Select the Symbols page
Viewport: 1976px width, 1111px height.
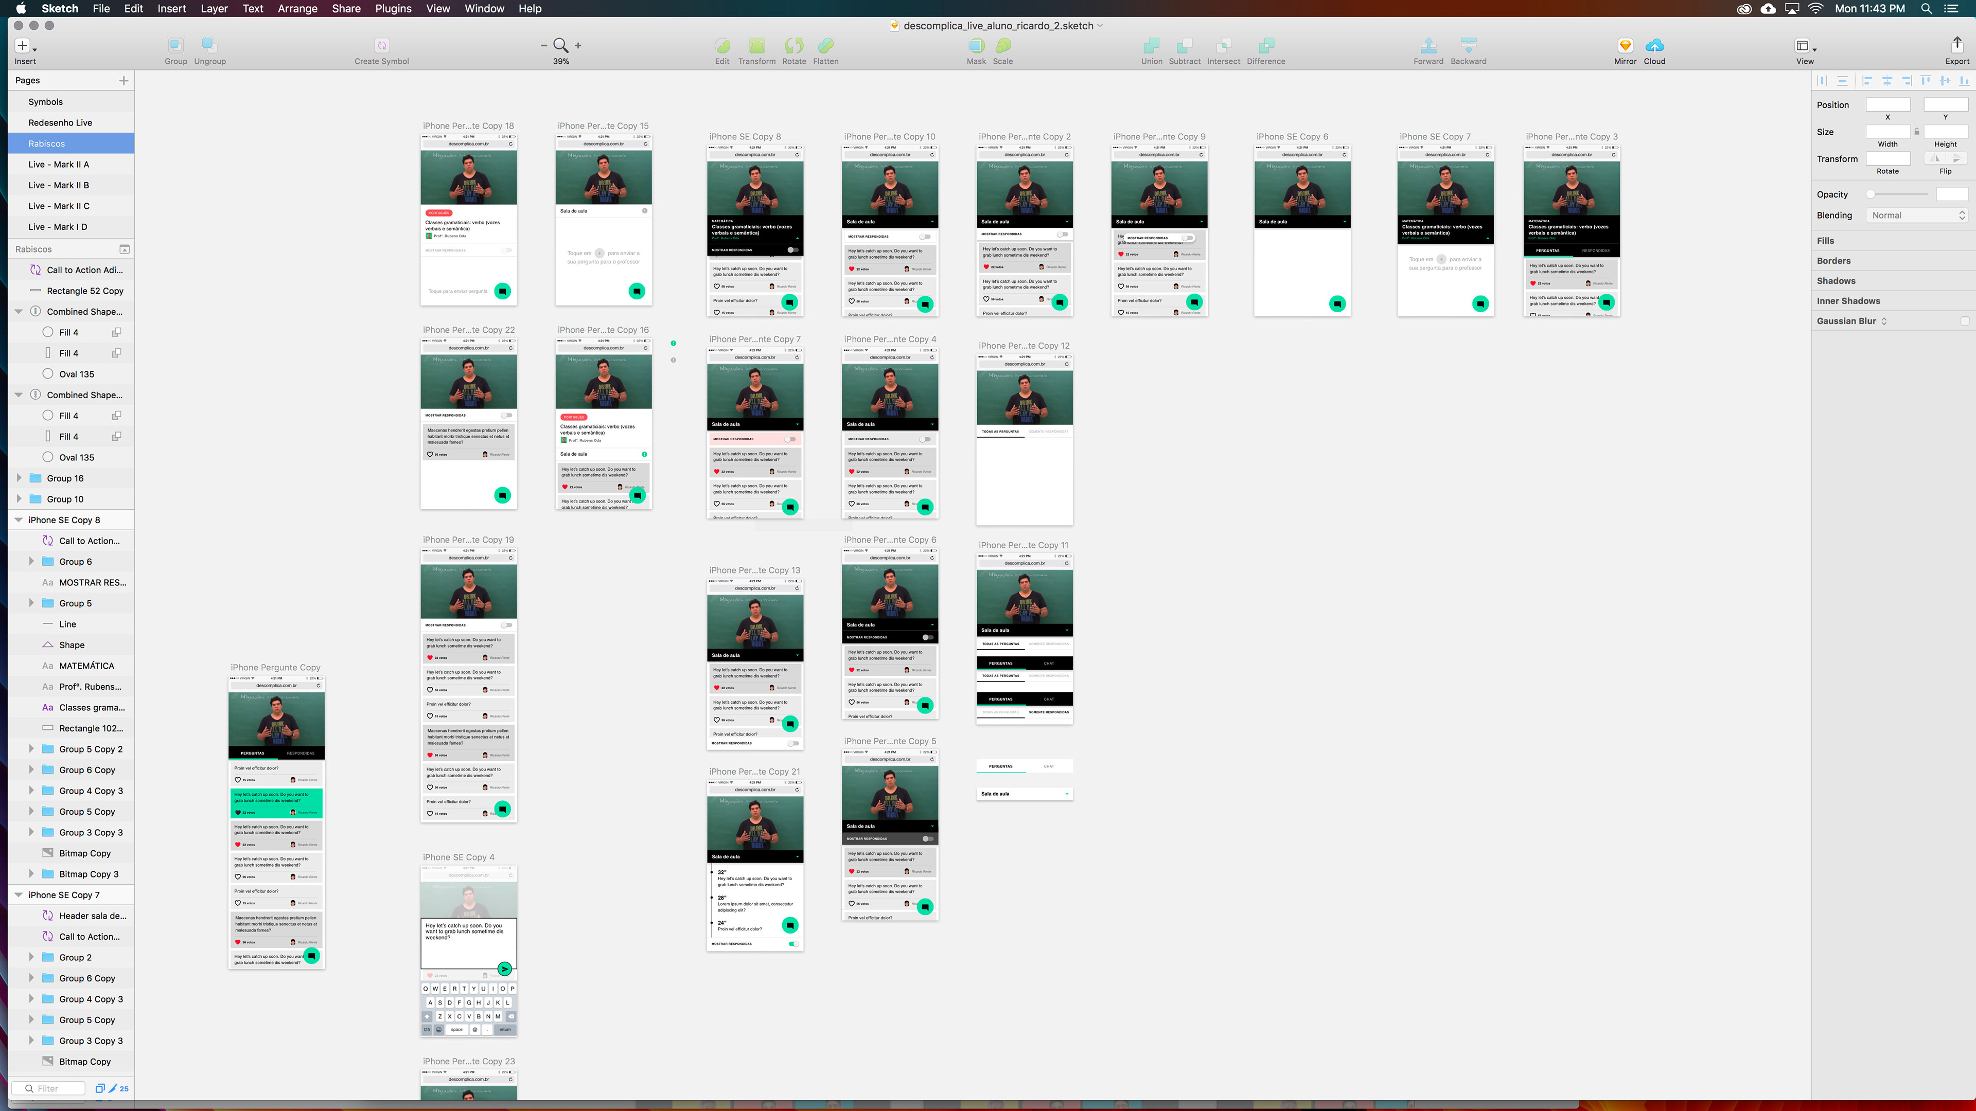coord(72,102)
